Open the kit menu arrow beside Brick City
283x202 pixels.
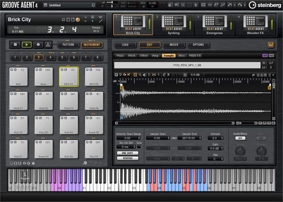(x=63, y=19)
